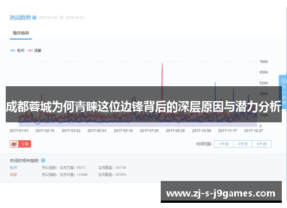Select the 3个月 time range
The height and width of the screenshot is (208, 287).
click(x=243, y=144)
